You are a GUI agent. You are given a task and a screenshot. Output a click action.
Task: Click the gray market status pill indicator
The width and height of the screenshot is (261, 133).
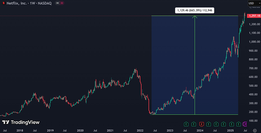[x=58, y=3]
